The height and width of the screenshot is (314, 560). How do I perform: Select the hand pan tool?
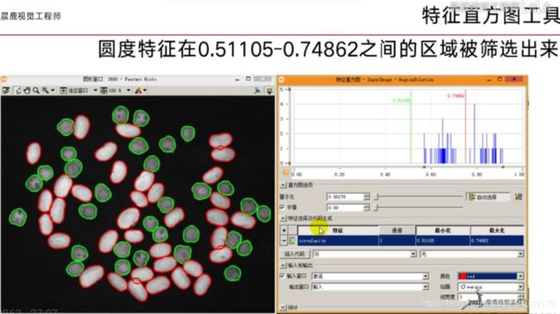coord(27,90)
